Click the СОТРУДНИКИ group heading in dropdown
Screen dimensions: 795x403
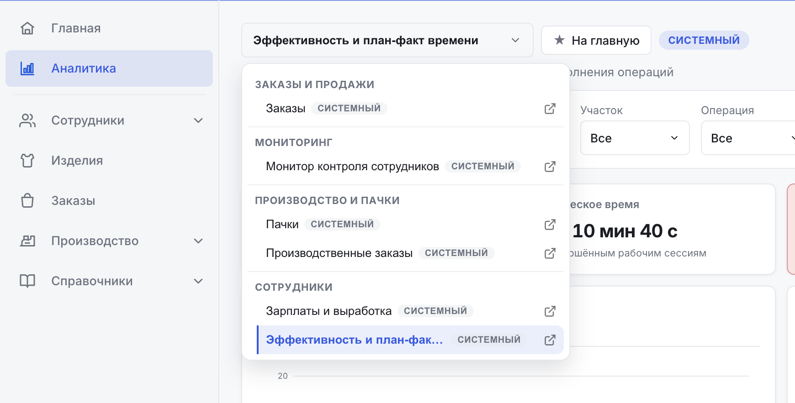294,287
